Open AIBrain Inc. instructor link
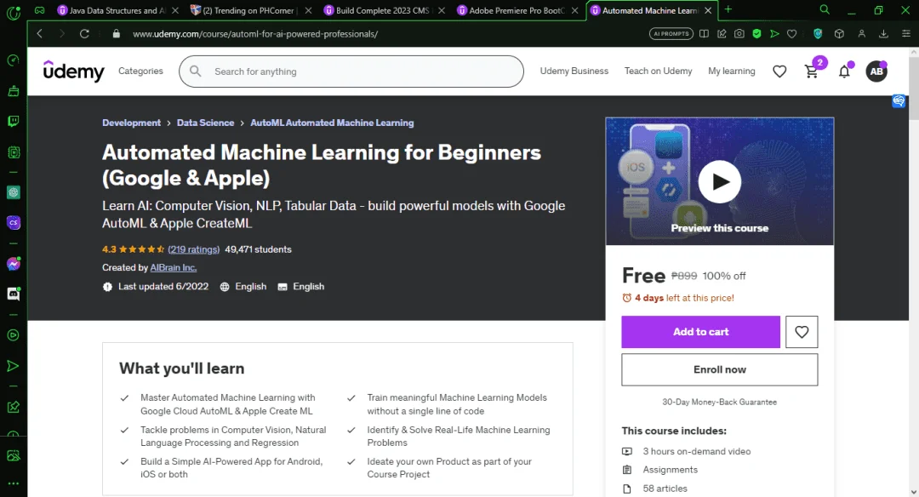The width and height of the screenshot is (919, 497). [x=174, y=267]
